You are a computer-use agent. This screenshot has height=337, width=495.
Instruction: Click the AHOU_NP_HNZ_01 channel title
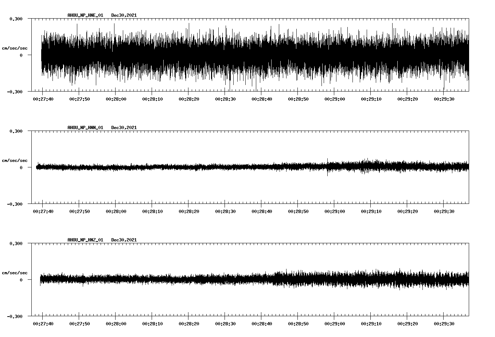85,240
